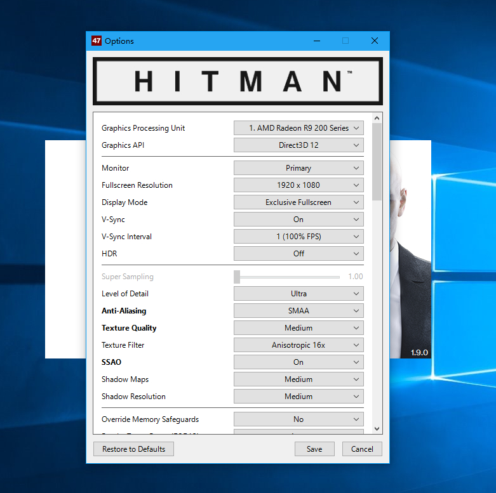Open the Monitor selection dropdown
This screenshot has height=493, width=496.
tap(298, 168)
